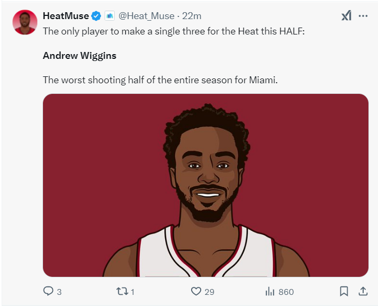378x306 pixels.
Task: Repost this tweet via the arrows icon
Action: coord(122,291)
